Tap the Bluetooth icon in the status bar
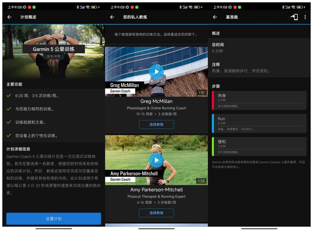This screenshot has height=233, width=313. click(x=284, y=7)
